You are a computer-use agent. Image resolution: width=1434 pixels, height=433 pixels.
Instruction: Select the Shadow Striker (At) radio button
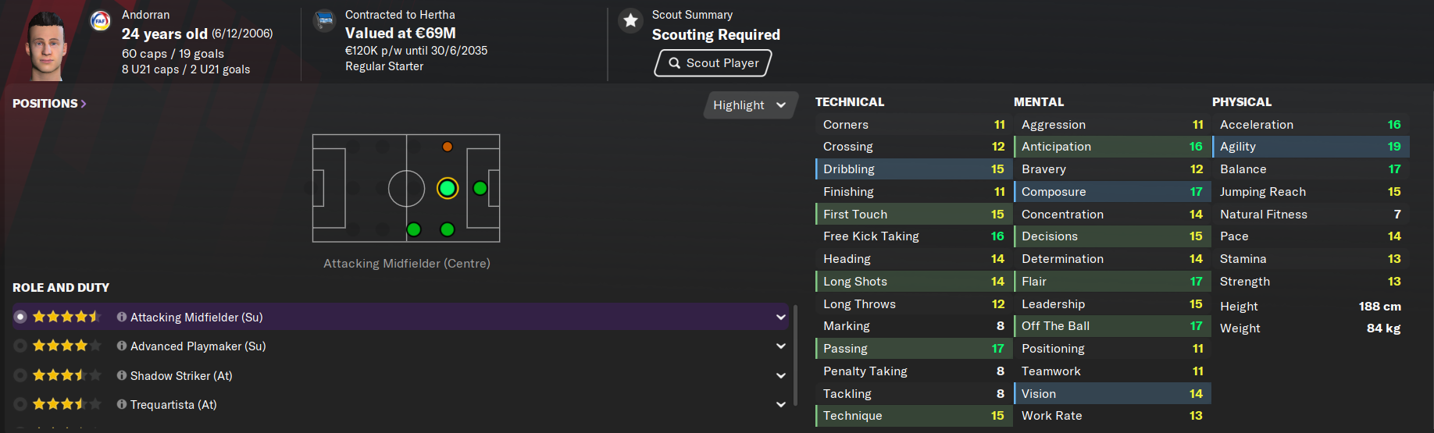[x=20, y=375]
